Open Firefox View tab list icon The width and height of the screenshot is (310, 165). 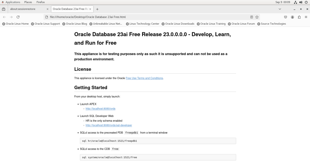coord(3,9)
